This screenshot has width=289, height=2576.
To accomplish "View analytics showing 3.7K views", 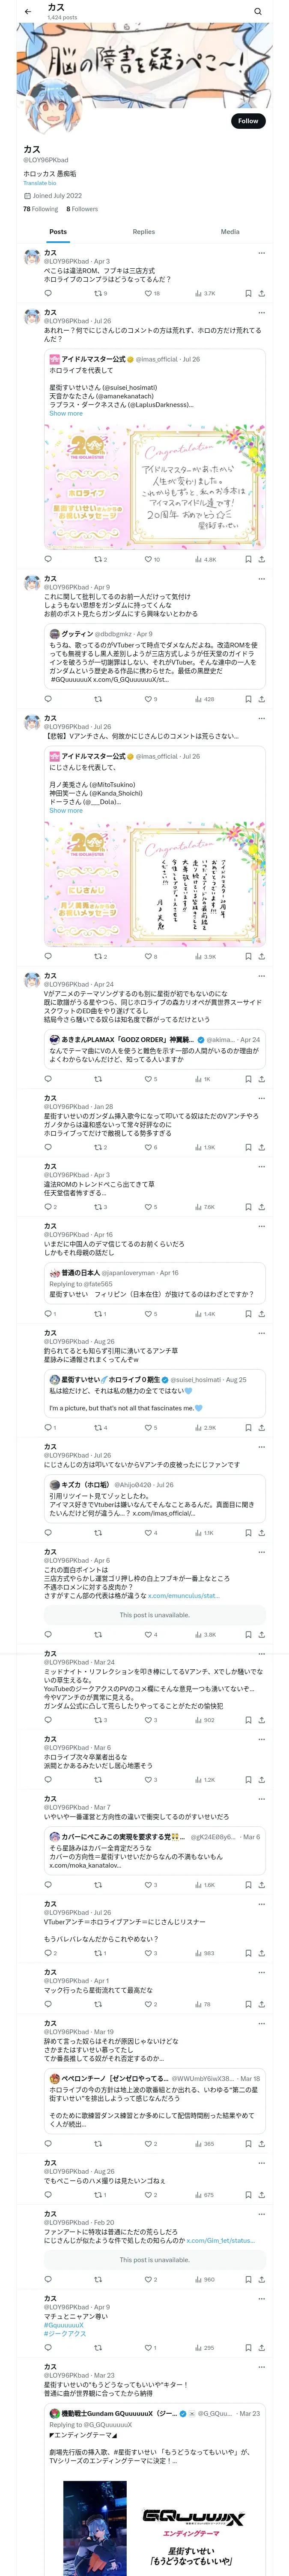I will click(x=204, y=294).
